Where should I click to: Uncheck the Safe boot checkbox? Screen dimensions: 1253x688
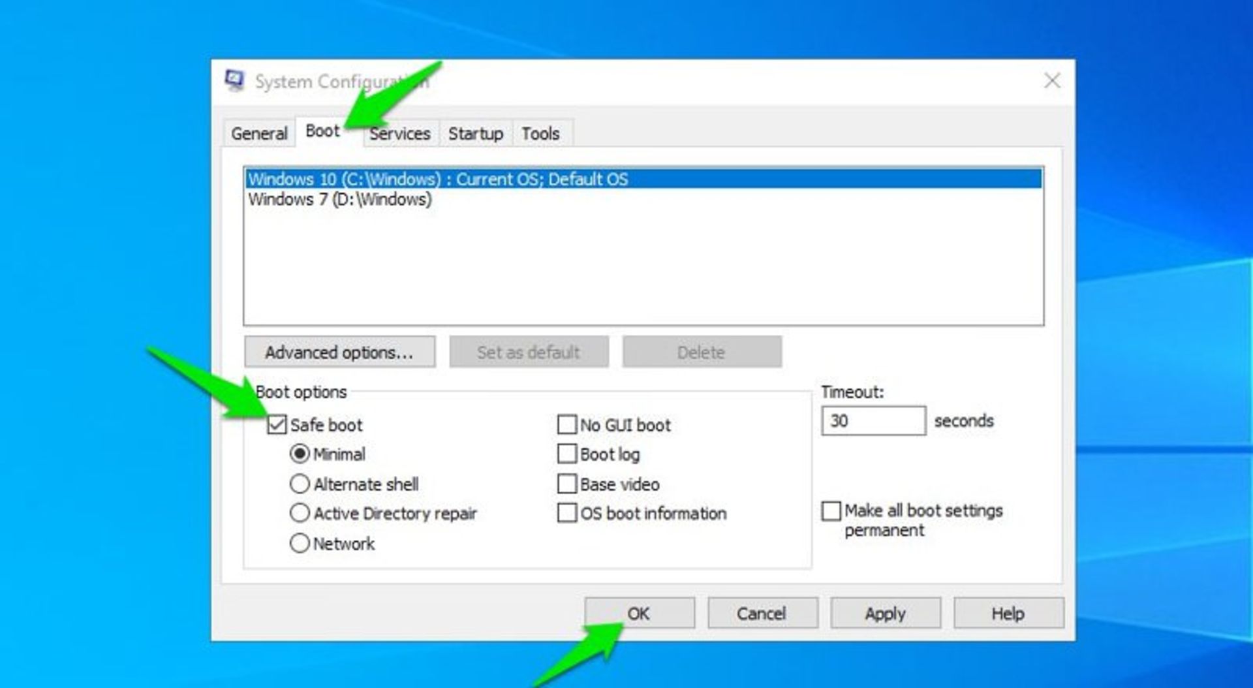(277, 425)
